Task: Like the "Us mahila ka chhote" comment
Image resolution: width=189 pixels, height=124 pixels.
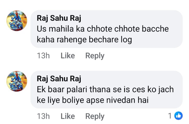Action: 68,56
